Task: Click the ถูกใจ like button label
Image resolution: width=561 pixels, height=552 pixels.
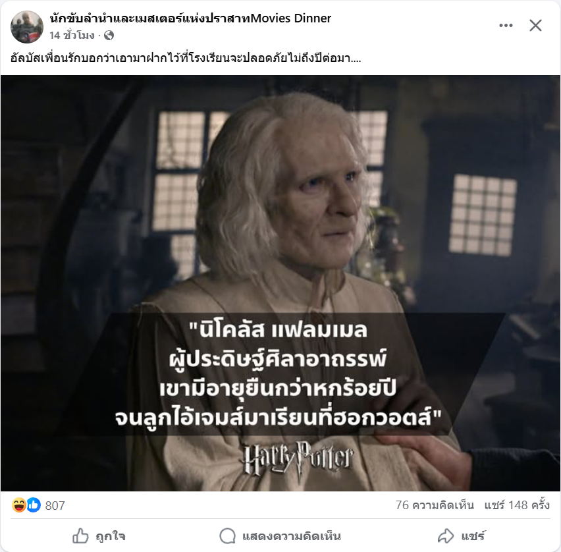Action: tap(111, 536)
